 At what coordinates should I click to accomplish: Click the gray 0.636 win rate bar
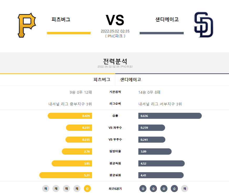(170, 116)
